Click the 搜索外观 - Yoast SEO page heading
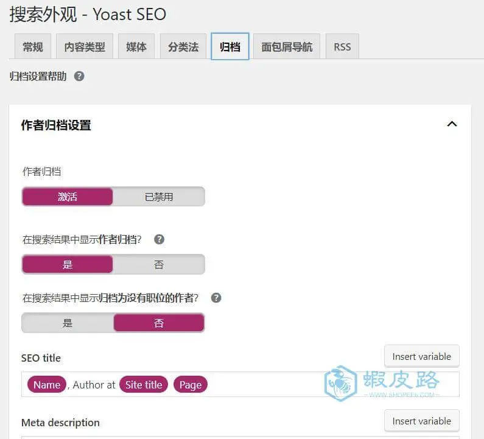This screenshot has width=484, height=439. (88, 14)
